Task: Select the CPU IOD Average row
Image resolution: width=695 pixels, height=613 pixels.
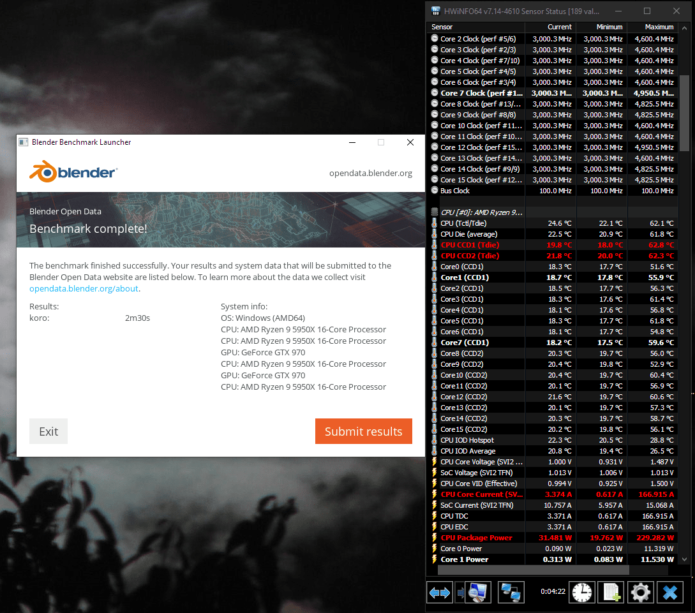Action: (552, 451)
